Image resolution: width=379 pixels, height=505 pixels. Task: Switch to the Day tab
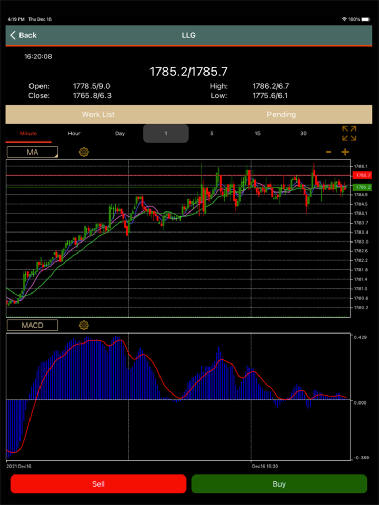coord(120,133)
